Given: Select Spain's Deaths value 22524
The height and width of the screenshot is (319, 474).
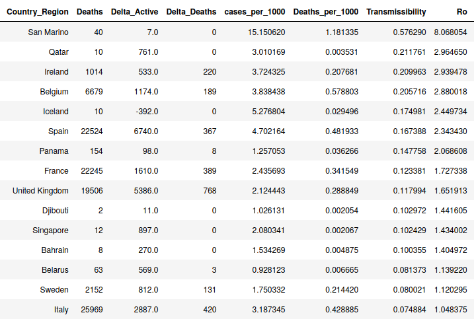Looking at the screenshot, I should point(90,131).
